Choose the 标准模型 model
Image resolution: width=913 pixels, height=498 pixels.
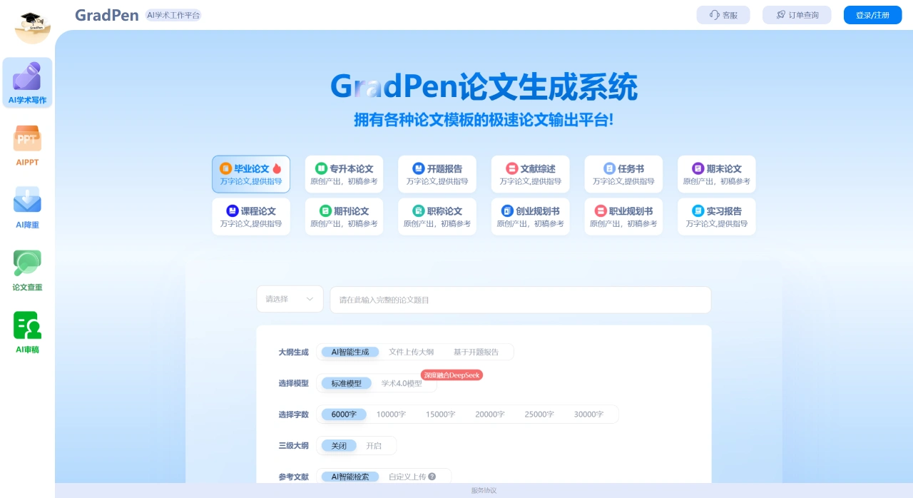tap(346, 383)
